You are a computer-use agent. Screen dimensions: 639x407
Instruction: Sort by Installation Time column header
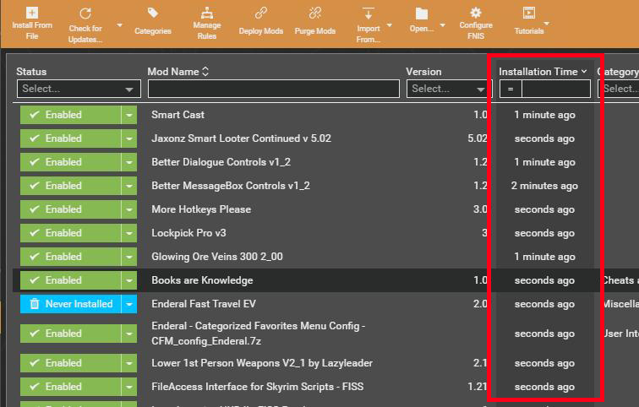point(543,72)
